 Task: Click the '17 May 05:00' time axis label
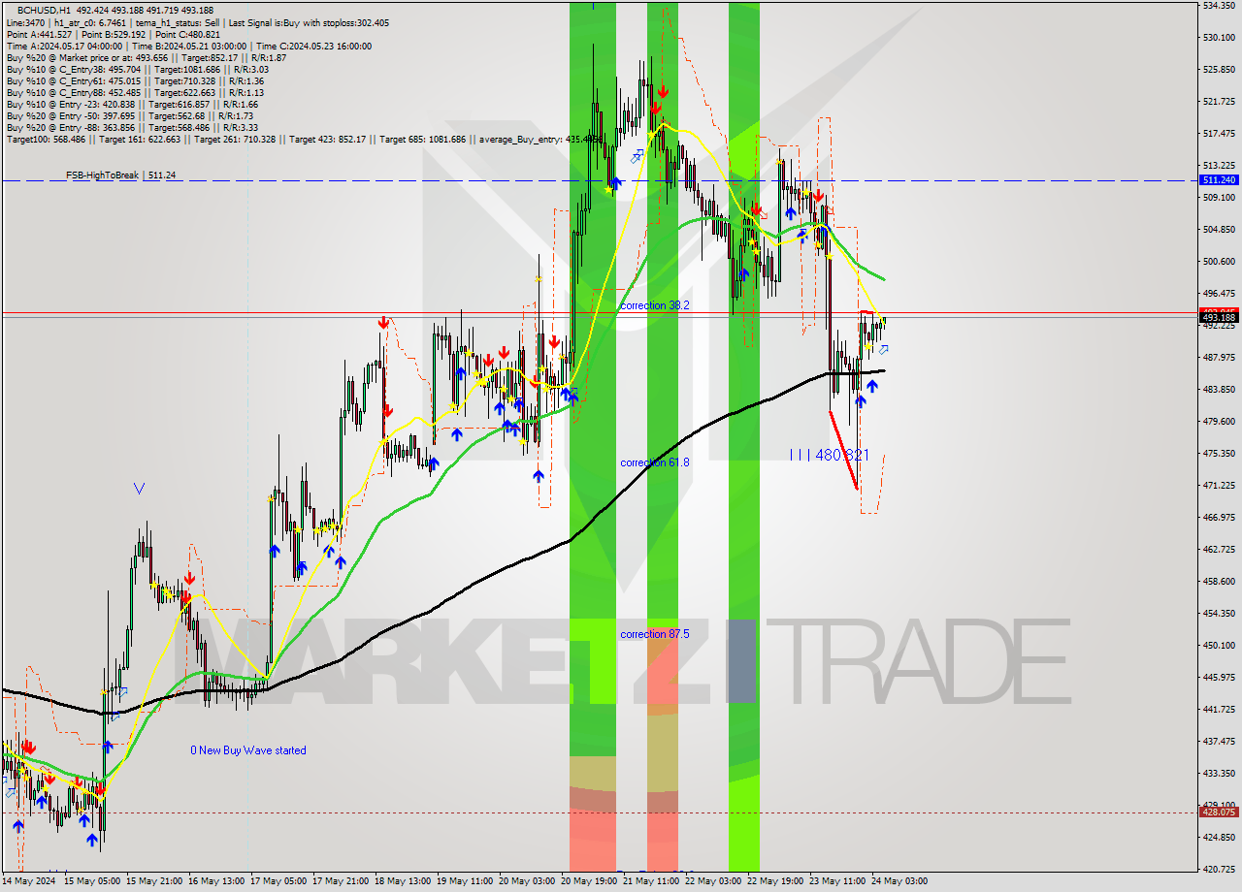[280, 881]
